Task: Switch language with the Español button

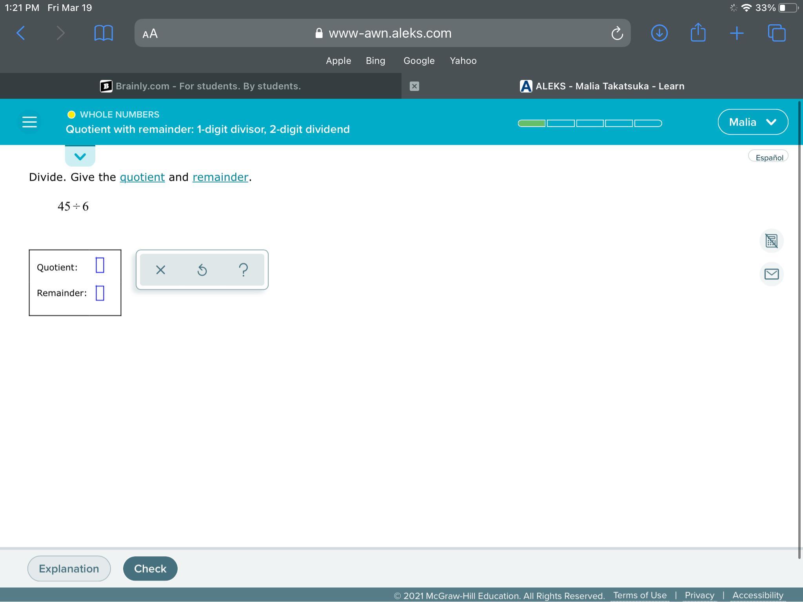Action: click(x=768, y=157)
